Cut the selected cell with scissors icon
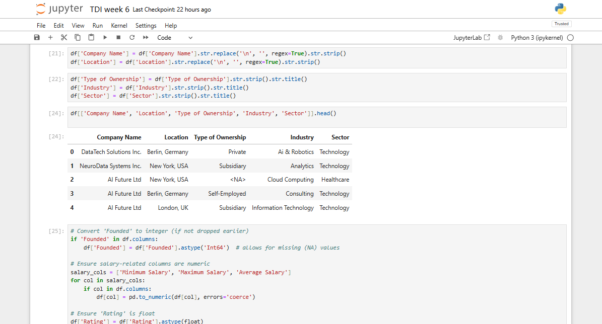Screen dimensions: 602x324 point(64,38)
